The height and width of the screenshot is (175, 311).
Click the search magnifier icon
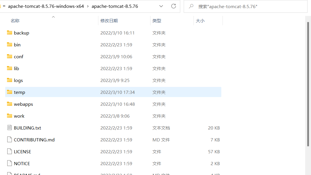point(191,6)
